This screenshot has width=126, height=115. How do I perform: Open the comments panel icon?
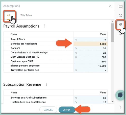click(x=120, y=7)
